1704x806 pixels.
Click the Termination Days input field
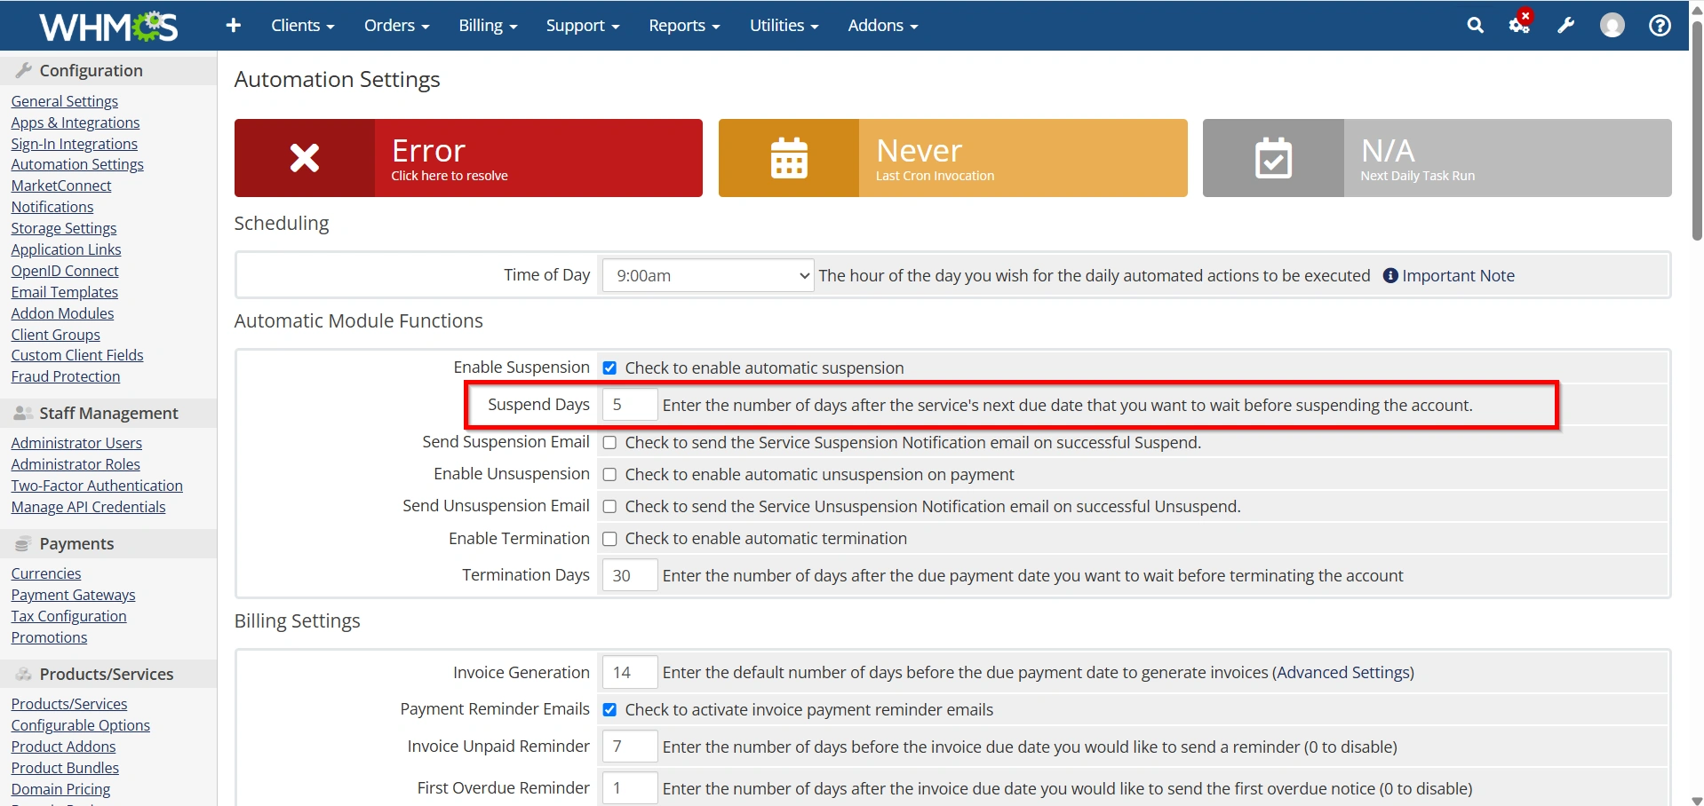tap(630, 575)
